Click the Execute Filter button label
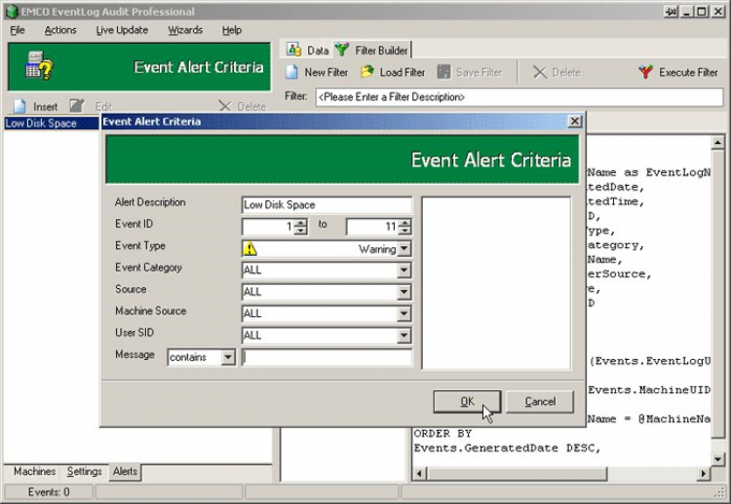 click(688, 72)
